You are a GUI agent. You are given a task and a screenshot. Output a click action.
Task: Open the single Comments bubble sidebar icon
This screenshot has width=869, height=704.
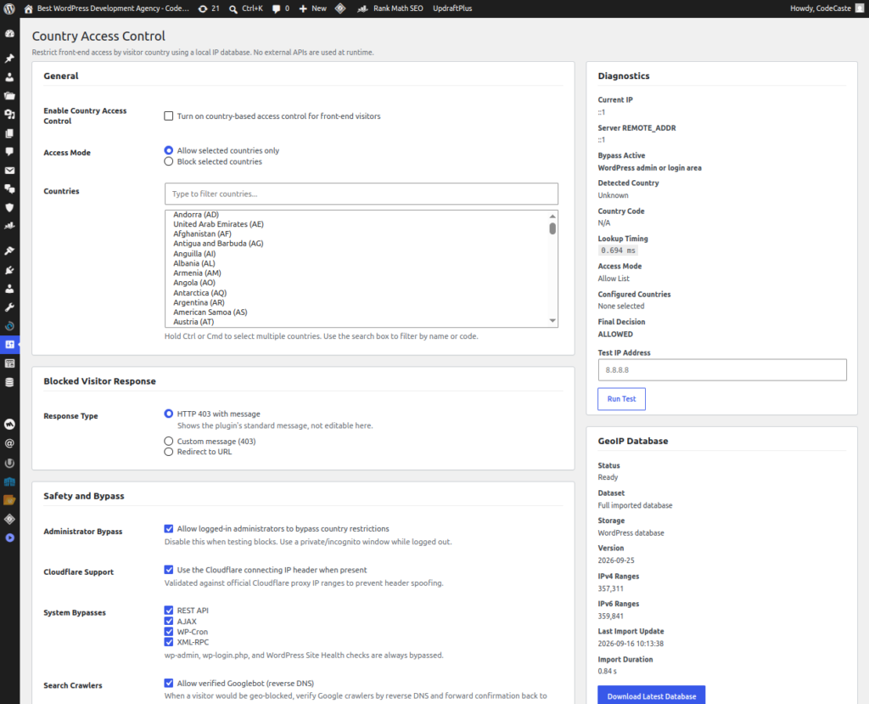pyautogui.click(x=9, y=151)
